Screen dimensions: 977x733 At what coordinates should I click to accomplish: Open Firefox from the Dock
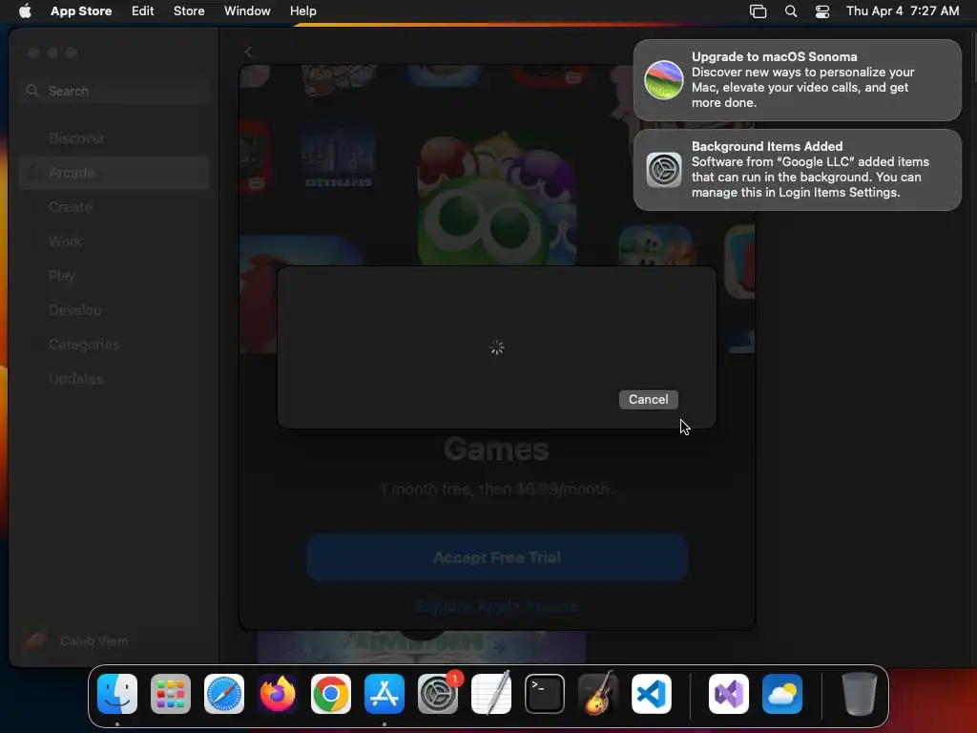click(x=278, y=694)
